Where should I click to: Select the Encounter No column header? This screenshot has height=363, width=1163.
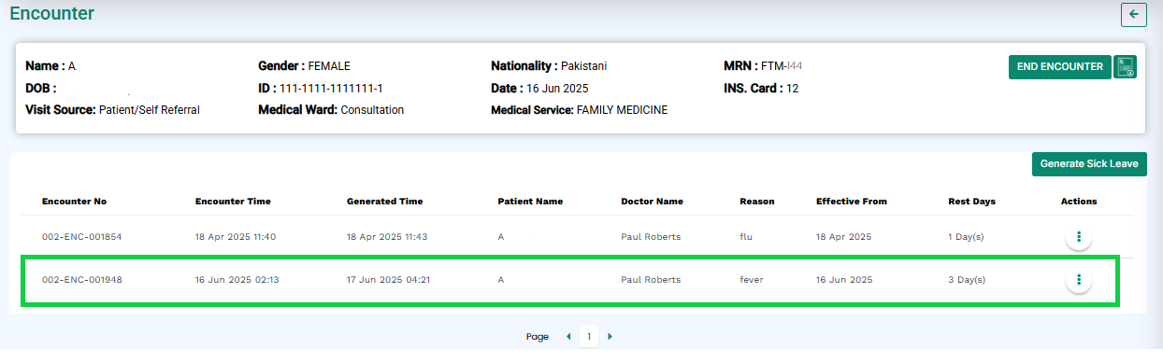coord(74,202)
